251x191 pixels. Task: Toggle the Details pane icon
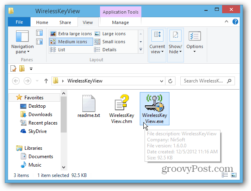39,42
